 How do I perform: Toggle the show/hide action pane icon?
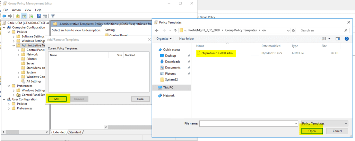(45, 16)
